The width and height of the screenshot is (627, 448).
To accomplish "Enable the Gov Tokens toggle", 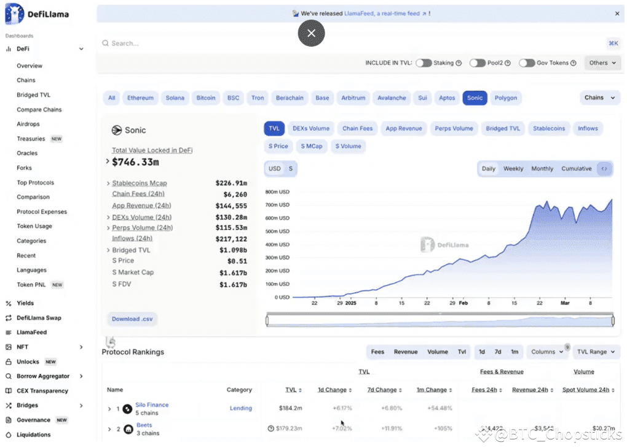I will tap(527, 63).
